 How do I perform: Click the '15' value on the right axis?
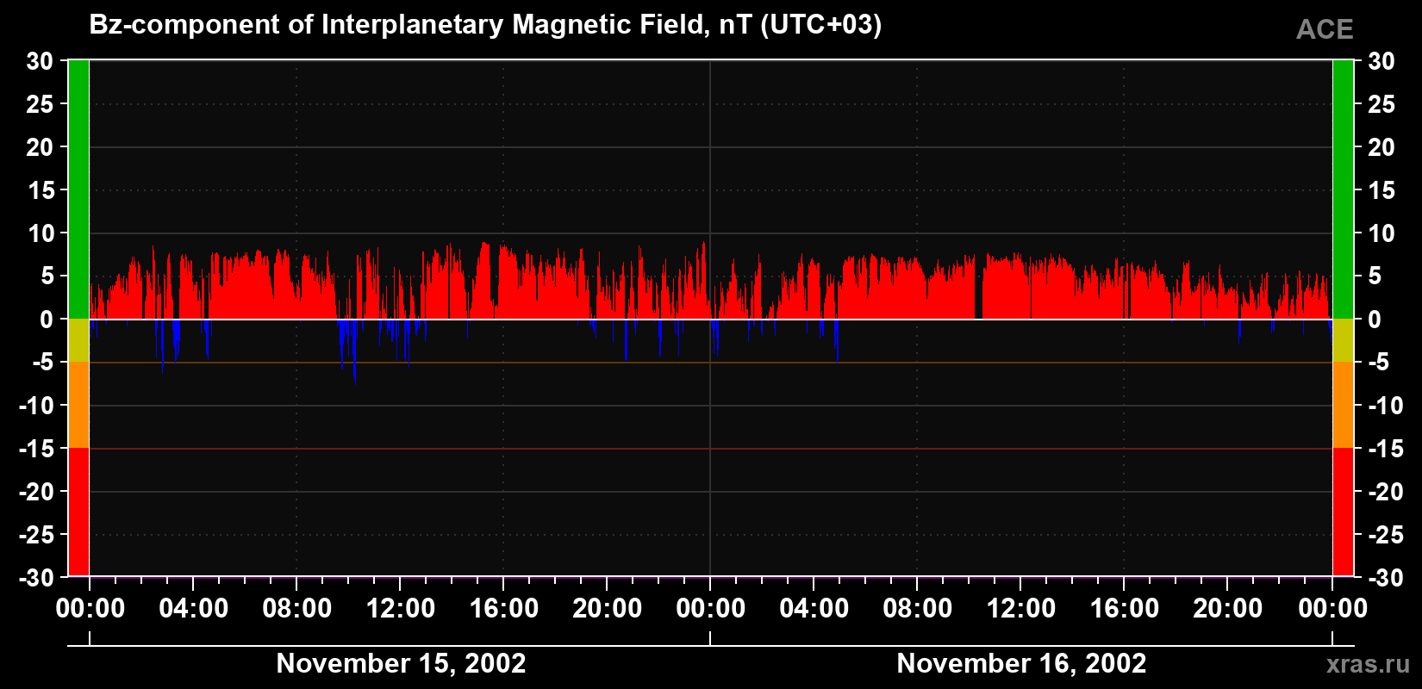point(1381,190)
